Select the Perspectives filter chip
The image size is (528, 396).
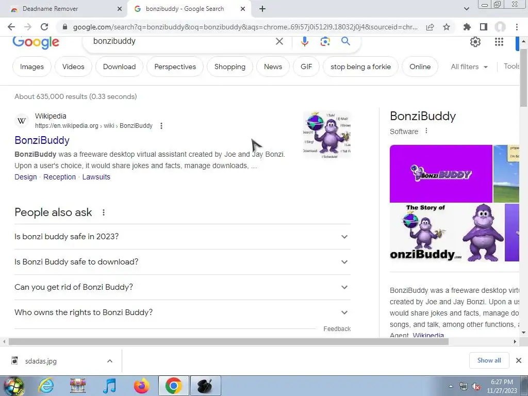coord(175,67)
